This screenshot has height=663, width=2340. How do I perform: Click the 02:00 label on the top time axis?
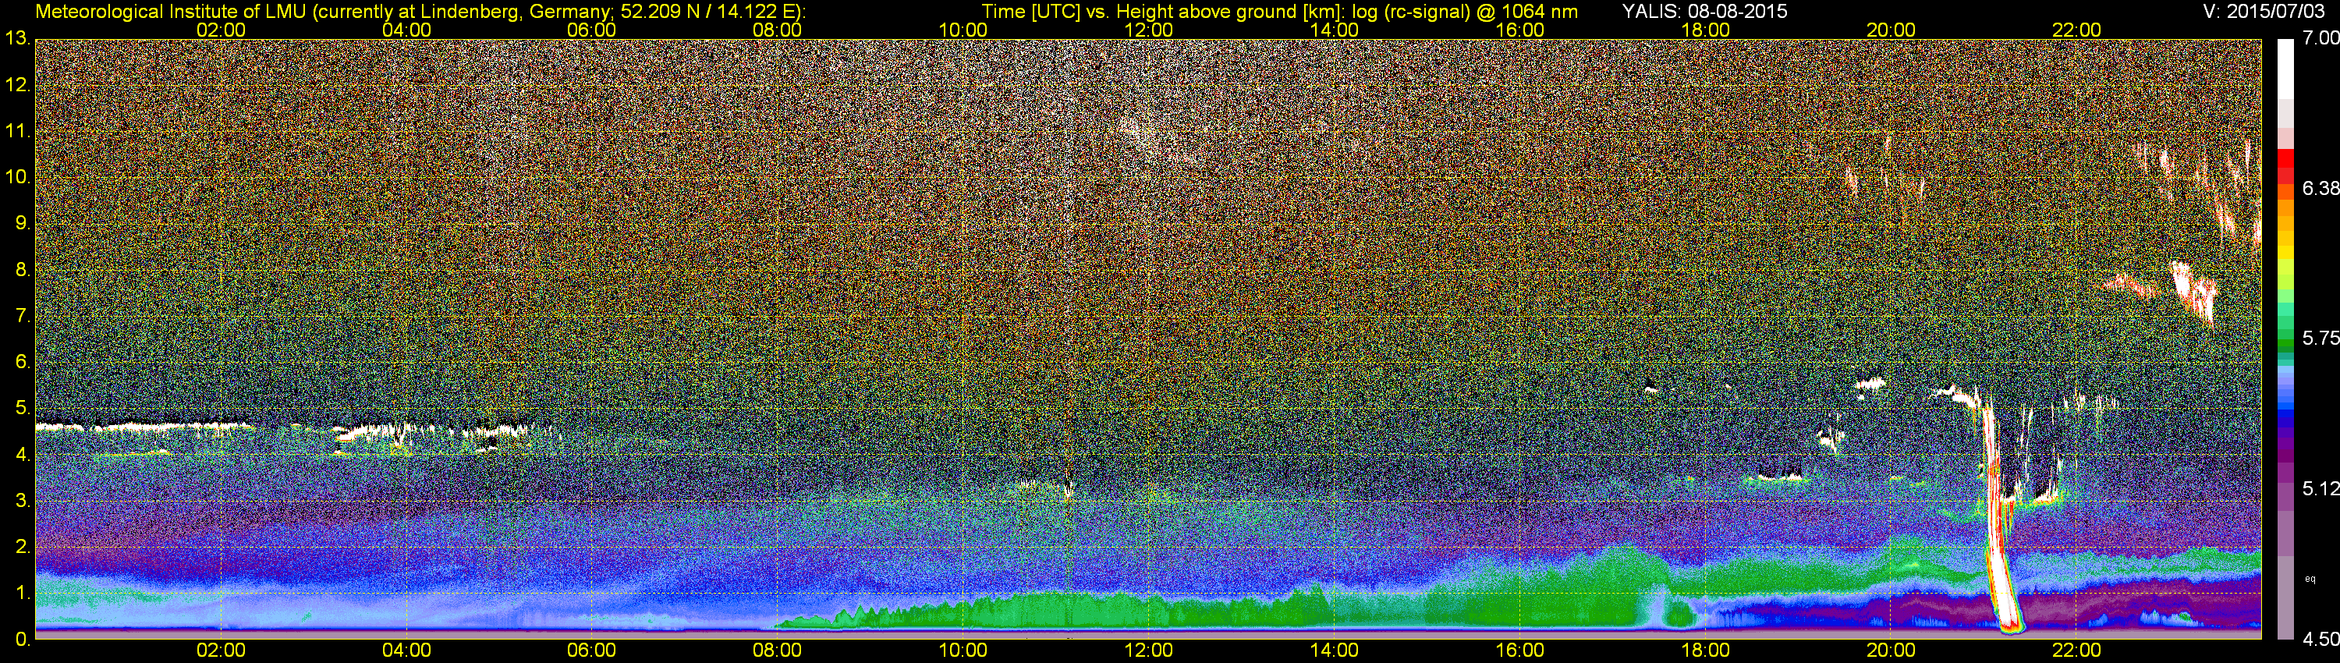221,30
